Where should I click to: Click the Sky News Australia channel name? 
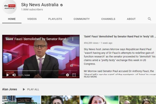pos(40,5)
